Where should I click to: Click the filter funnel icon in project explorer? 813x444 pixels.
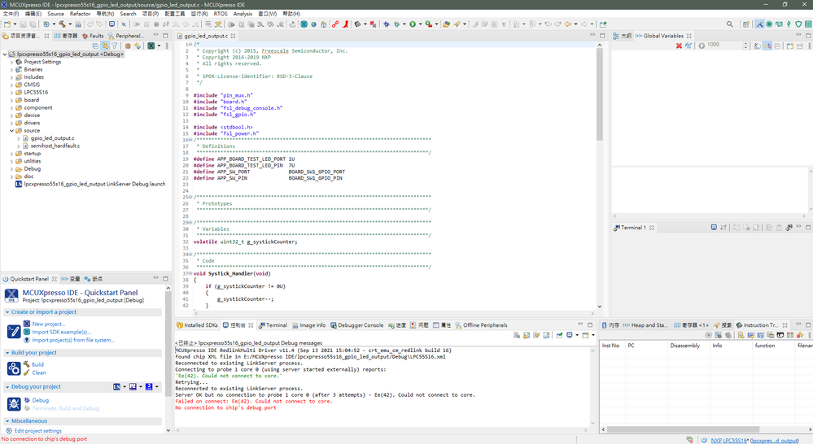115,46
